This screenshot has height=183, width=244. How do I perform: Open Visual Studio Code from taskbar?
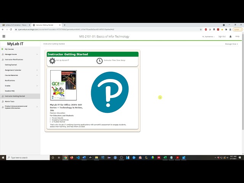click(x=78, y=157)
